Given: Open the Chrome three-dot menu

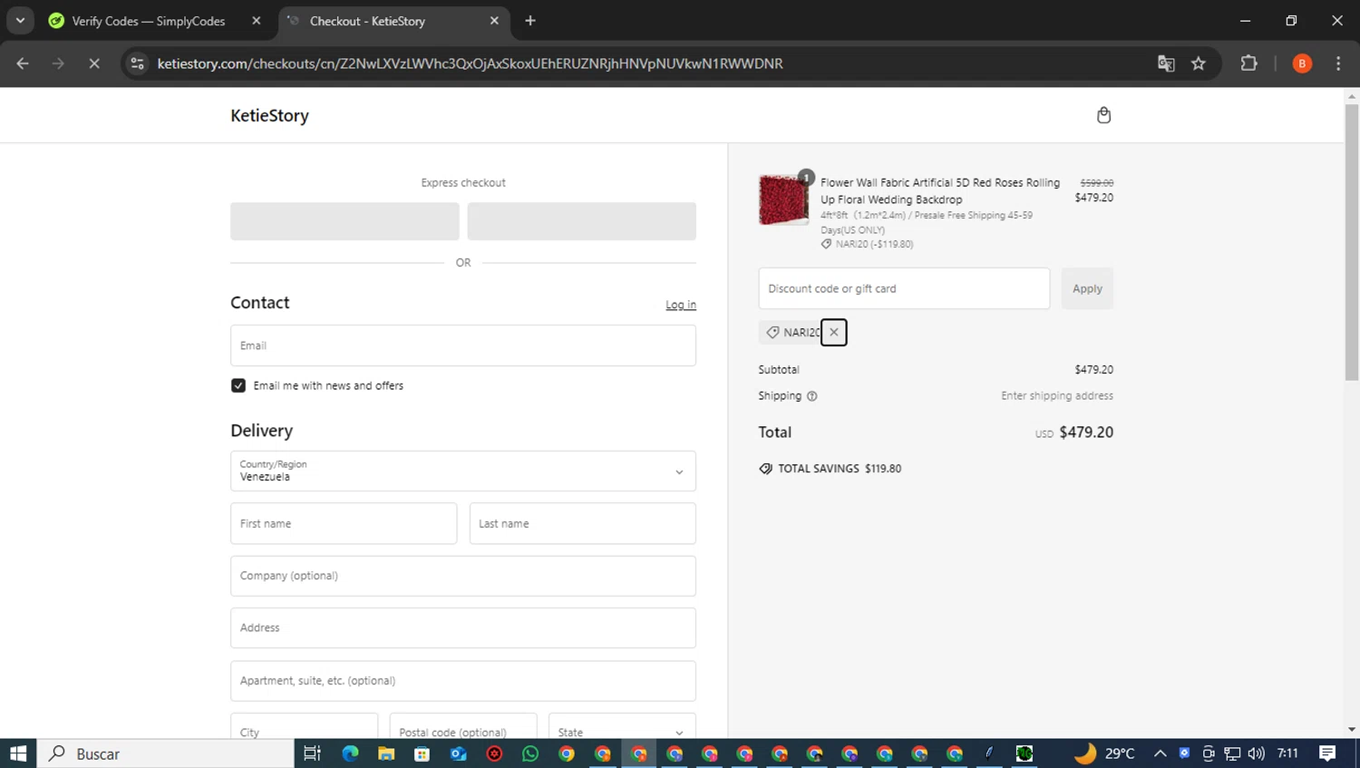Looking at the screenshot, I should tap(1338, 63).
